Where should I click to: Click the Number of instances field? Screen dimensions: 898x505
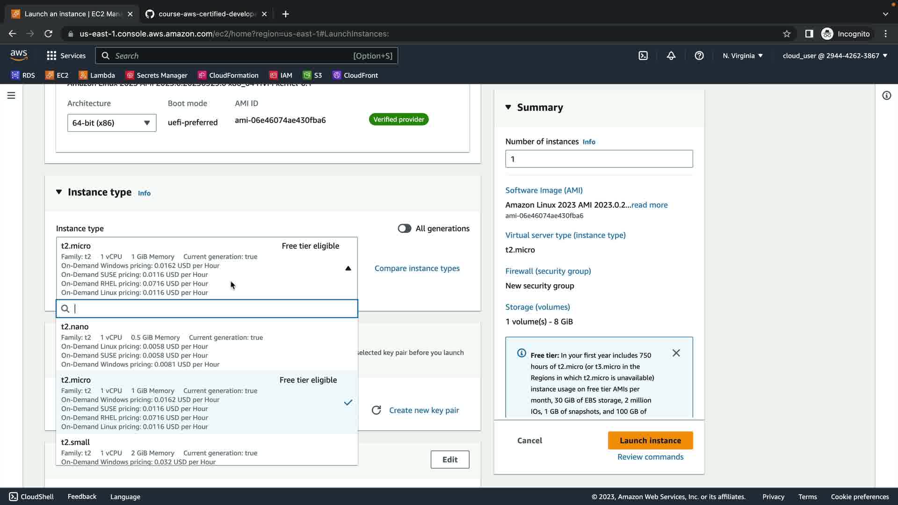[x=599, y=159]
